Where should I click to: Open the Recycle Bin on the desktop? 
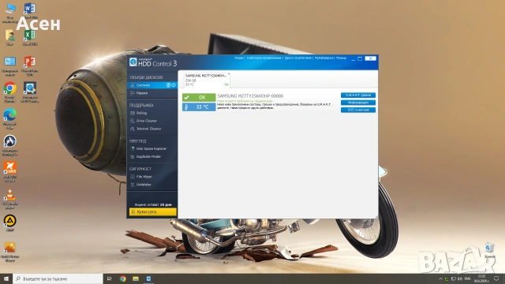coord(489,250)
